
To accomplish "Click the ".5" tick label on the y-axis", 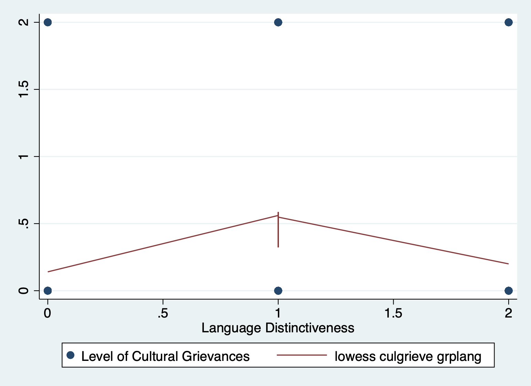I will [x=23, y=224].
